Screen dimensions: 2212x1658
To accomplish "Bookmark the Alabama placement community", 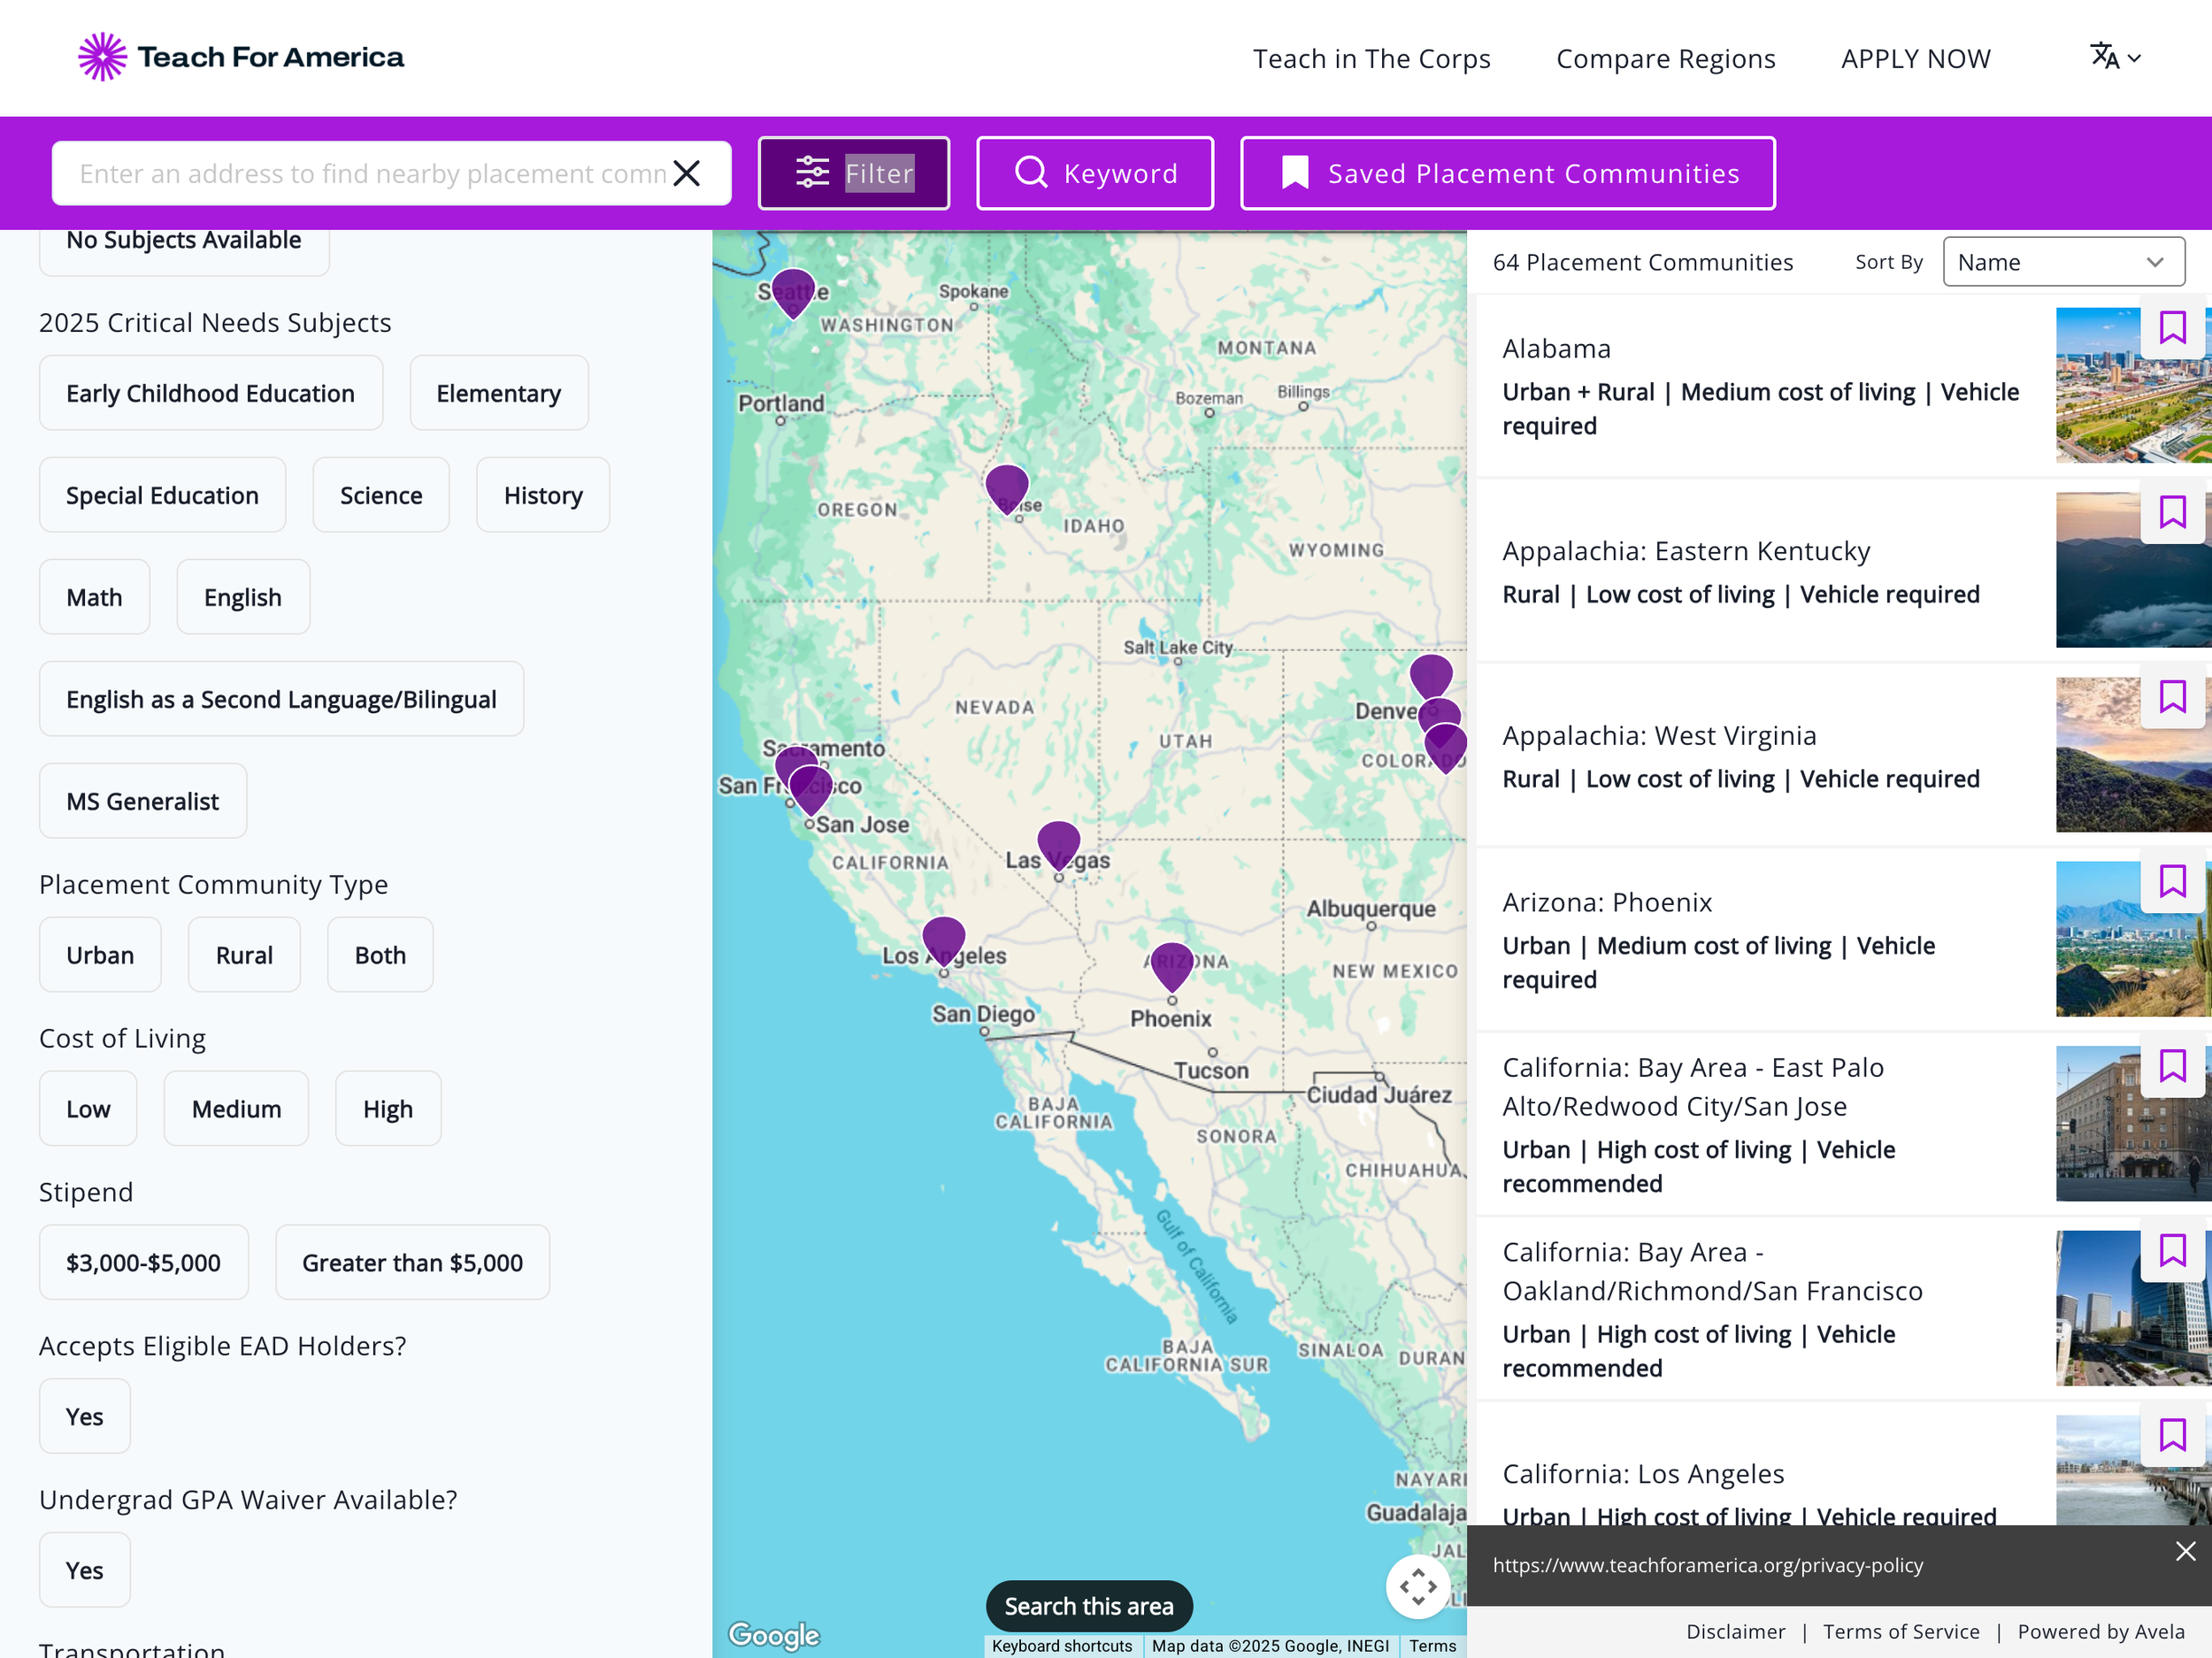I will tap(2173, 326).
